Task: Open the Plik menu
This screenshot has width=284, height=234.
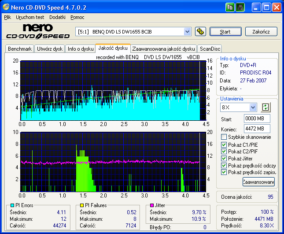Action: pos(7,17)
